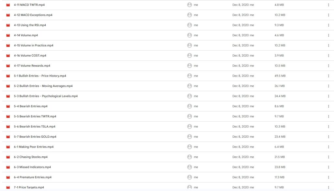Open more actions menu for 4-12 MACD Exceptions.mp4
This screenshot has width=334, height=191.
(x=328, y=15)
